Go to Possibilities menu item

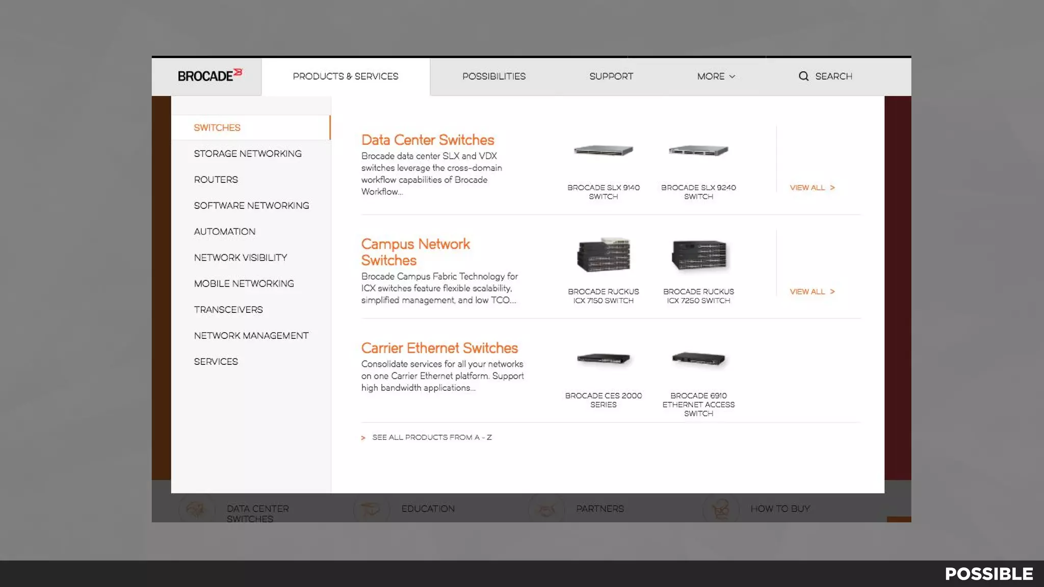pos(493,76)
